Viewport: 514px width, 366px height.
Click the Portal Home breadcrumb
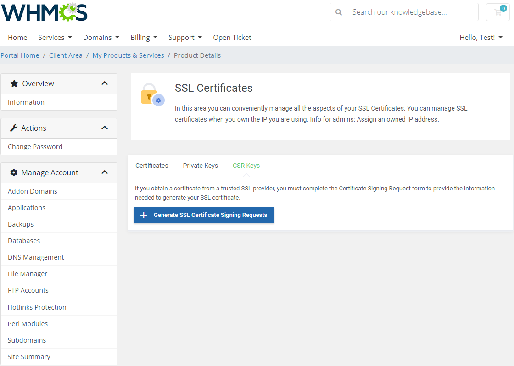(x=20, y=55)
